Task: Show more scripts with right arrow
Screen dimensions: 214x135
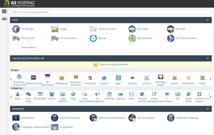Action: (x=210, y=79)
